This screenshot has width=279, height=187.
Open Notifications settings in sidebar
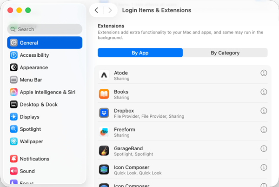point(34,159)
